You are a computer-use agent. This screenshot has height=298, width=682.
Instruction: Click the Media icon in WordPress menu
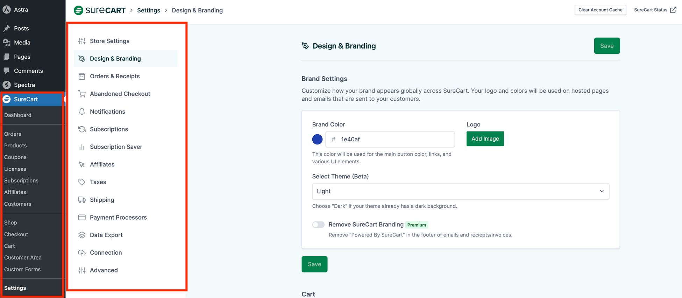tap(7, 43)
